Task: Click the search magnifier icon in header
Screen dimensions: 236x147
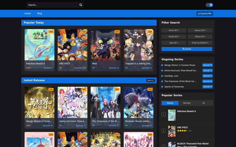Action: pyautogui.click(x=81, y=5)
